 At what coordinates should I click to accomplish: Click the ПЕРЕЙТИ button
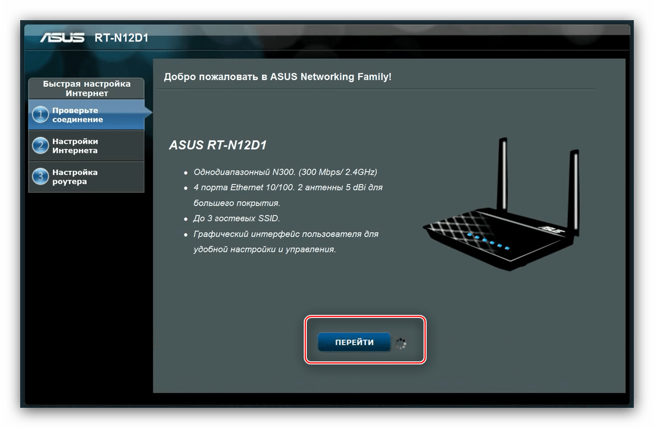(354, 342)
